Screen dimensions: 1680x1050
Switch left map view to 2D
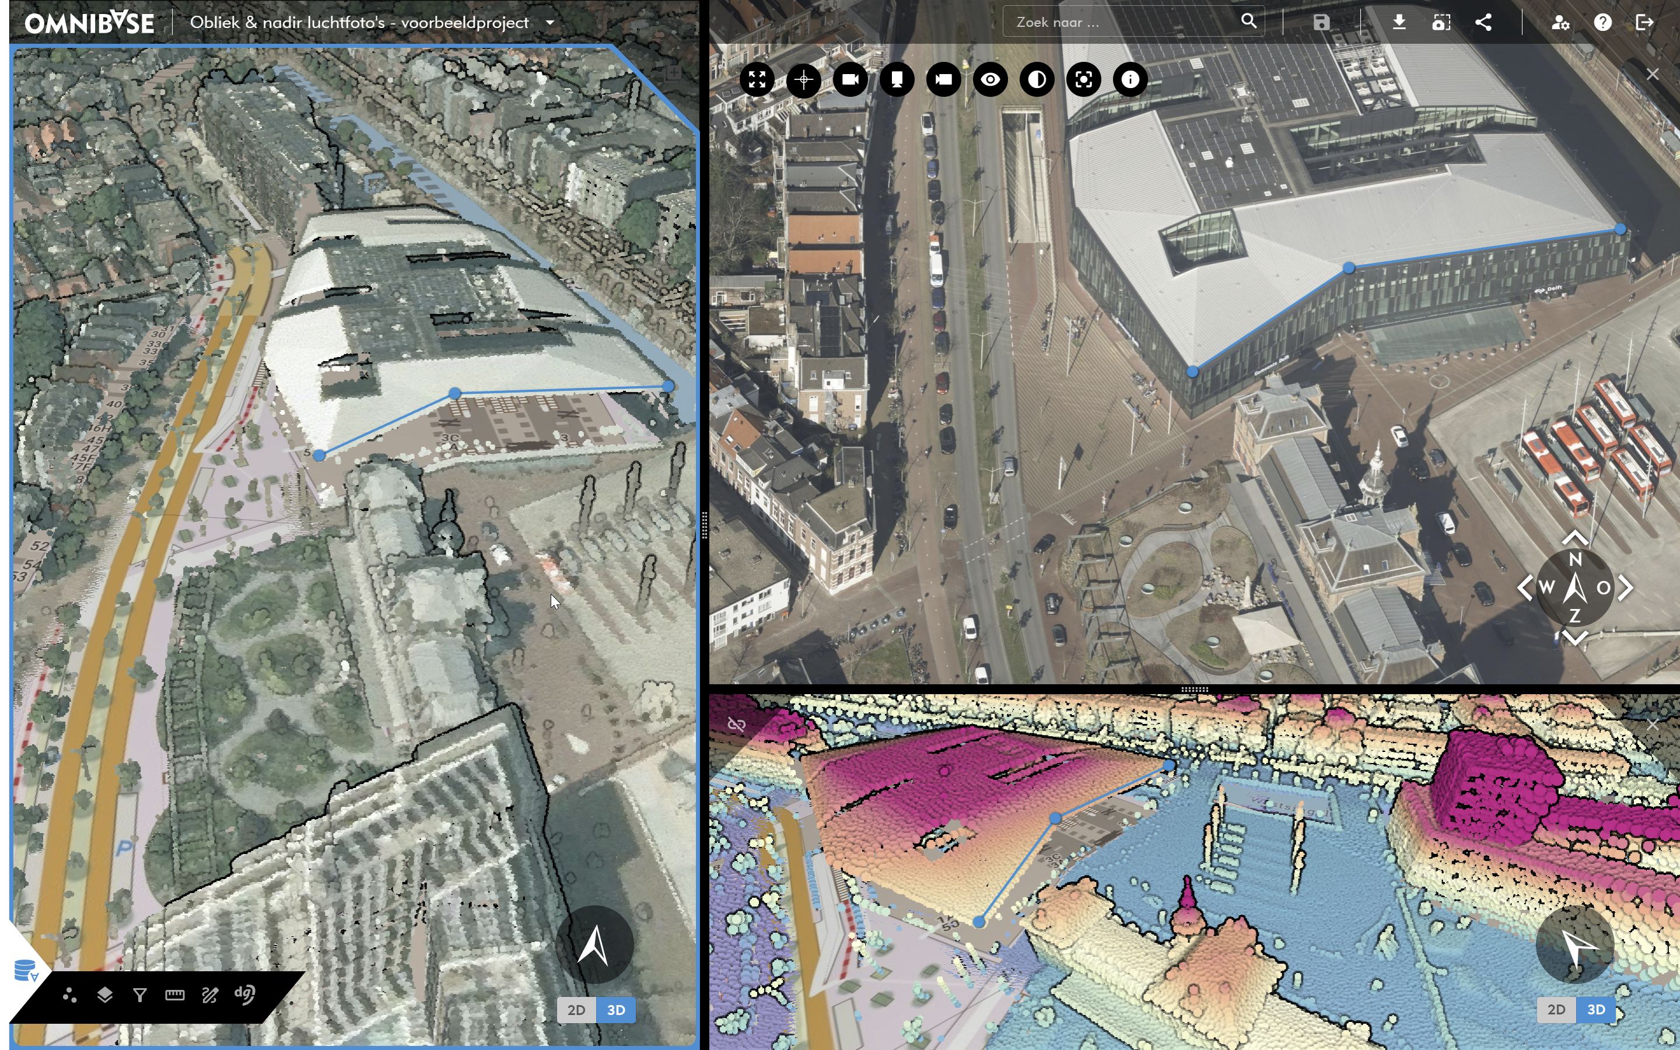tap(576, 1010)
